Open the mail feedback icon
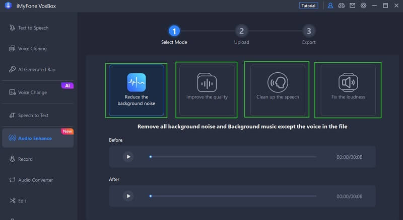The width and height of the screenshot is (403, 220). tap(352, 6)
